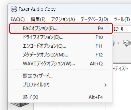The image size is (131, 110).
Task: Launch 設定ウィザード from the menu
Action: 61,76
